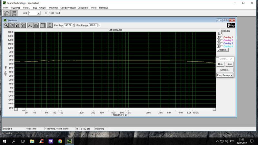
Task: Switch to line plot display icon
Action: click(30, 25)
